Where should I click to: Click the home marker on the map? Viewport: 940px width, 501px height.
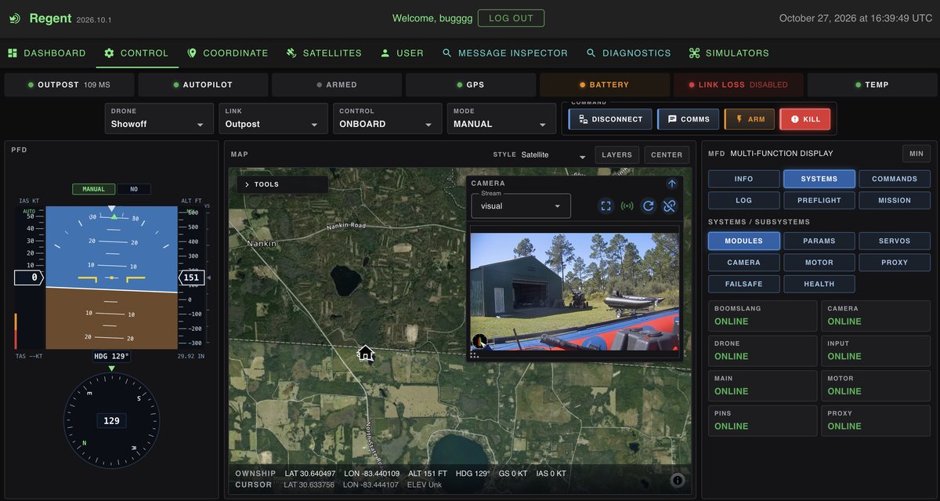[366, 354]
